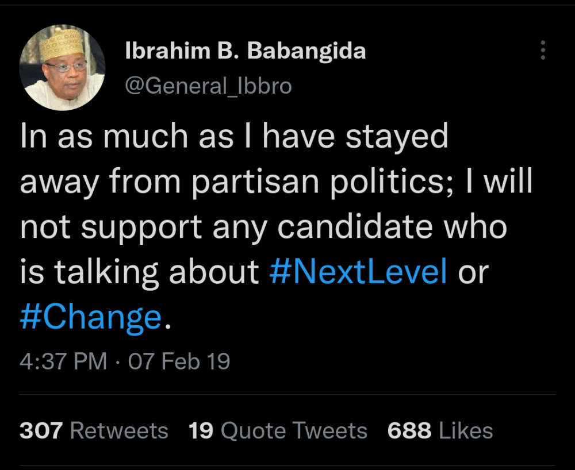Image resolution: width=575 pixels, height=470 pixels.
Task: Show who Likes this tweet
Action: click(x=466, y=430)
